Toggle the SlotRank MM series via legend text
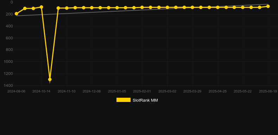The width and height of the screenshot is (278, 135). [145, 100]
